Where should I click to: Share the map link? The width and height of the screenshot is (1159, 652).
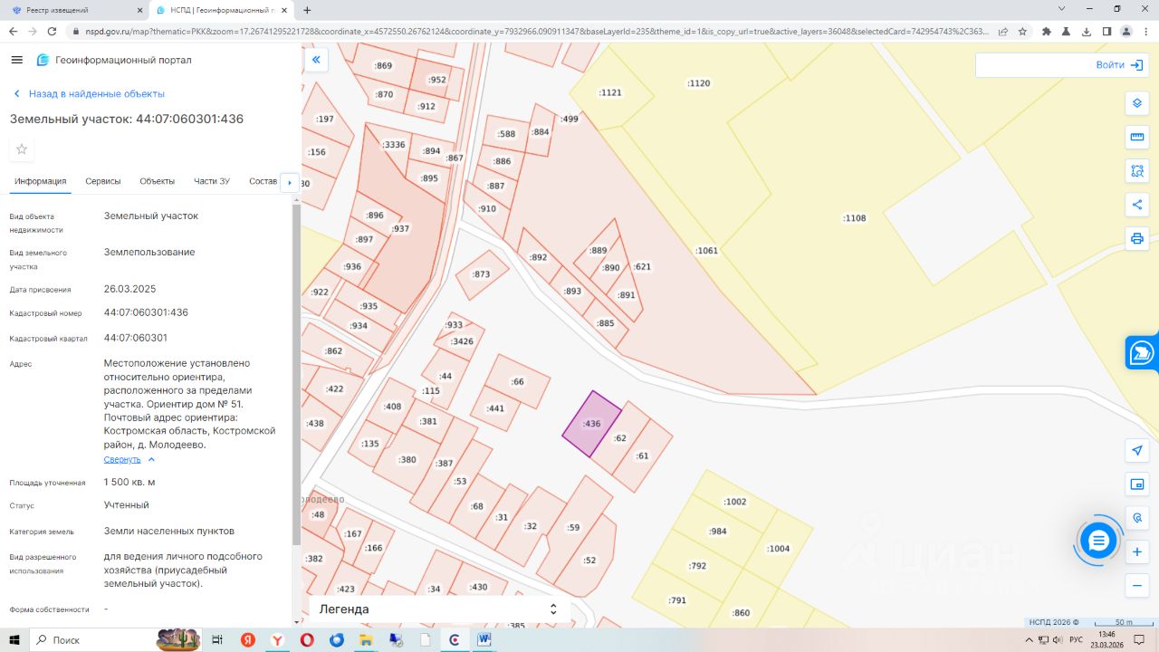[x=1137, y=205]
